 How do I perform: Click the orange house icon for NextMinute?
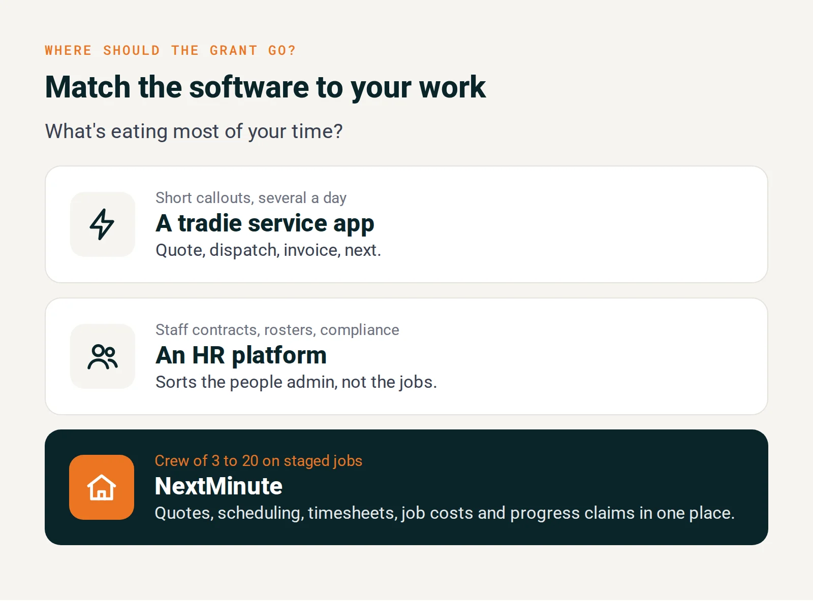tap(102, 487)
